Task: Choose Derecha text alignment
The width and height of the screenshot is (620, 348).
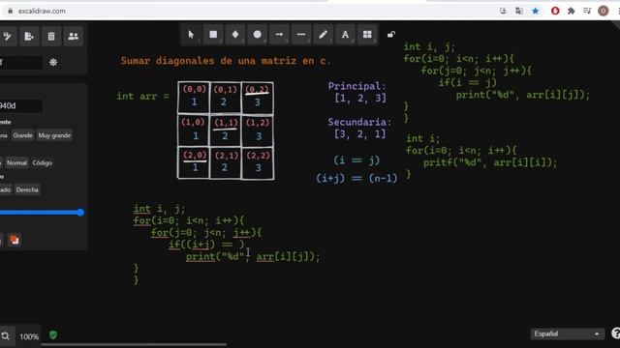Action: point(27,189)
